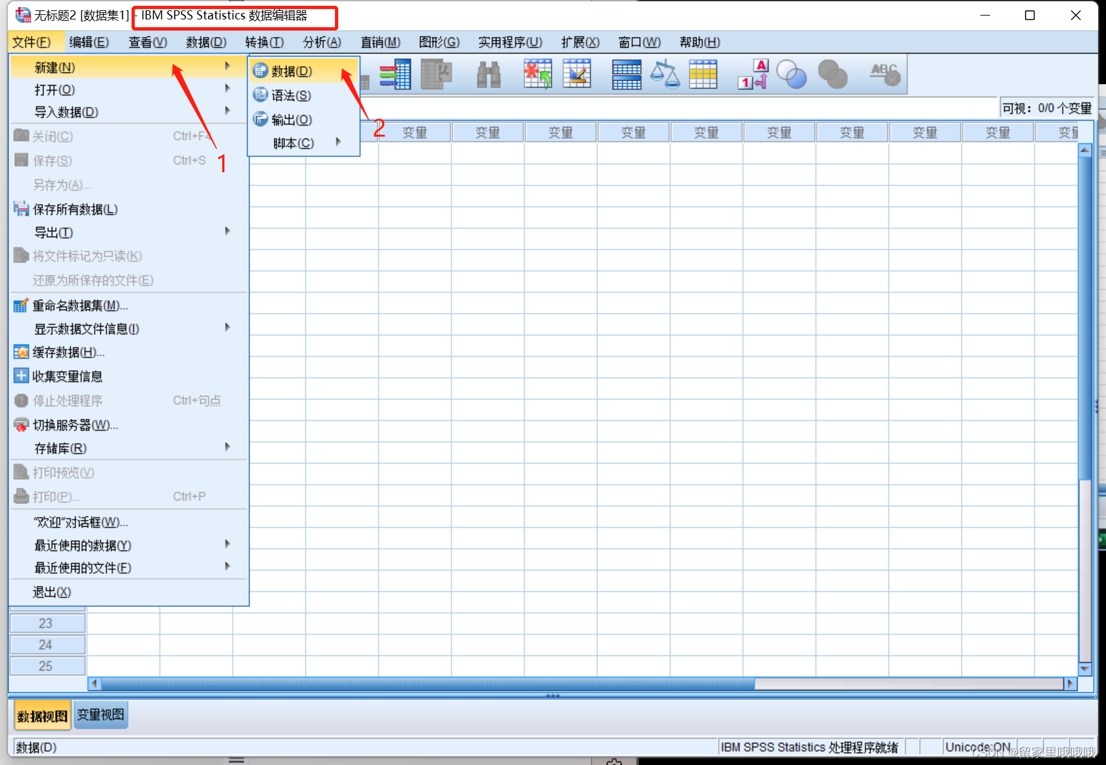The height and width of the screenshot is (765, 1106).
Task: Click the Insert cases toolbar icon
Action: pos(538,74)
